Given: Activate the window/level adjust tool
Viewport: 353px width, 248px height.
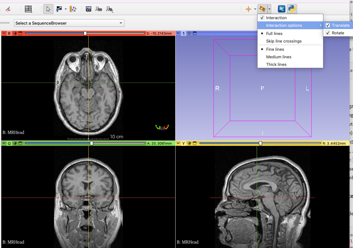Looking at the screenshot, I should pos(59,9).
